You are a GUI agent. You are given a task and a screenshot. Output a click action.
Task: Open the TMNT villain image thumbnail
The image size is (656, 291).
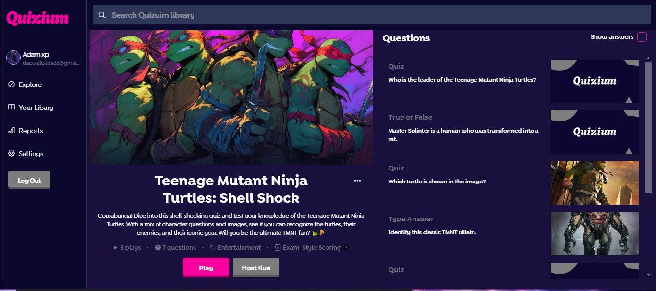595,234
